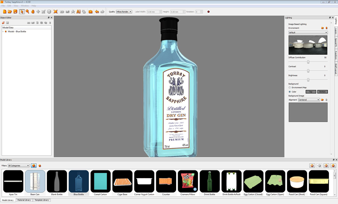The height and width of the screenshot is (204, 338).
Task: Open environment folder icon in Lighting
Action: [x=323, y=28]
